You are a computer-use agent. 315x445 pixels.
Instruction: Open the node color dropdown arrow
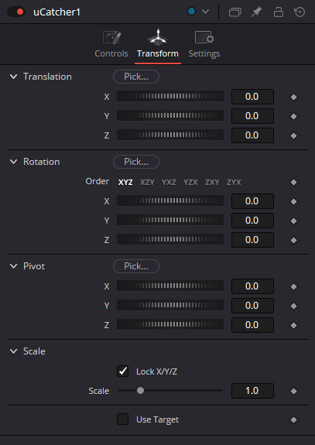(x=205, y=12)
